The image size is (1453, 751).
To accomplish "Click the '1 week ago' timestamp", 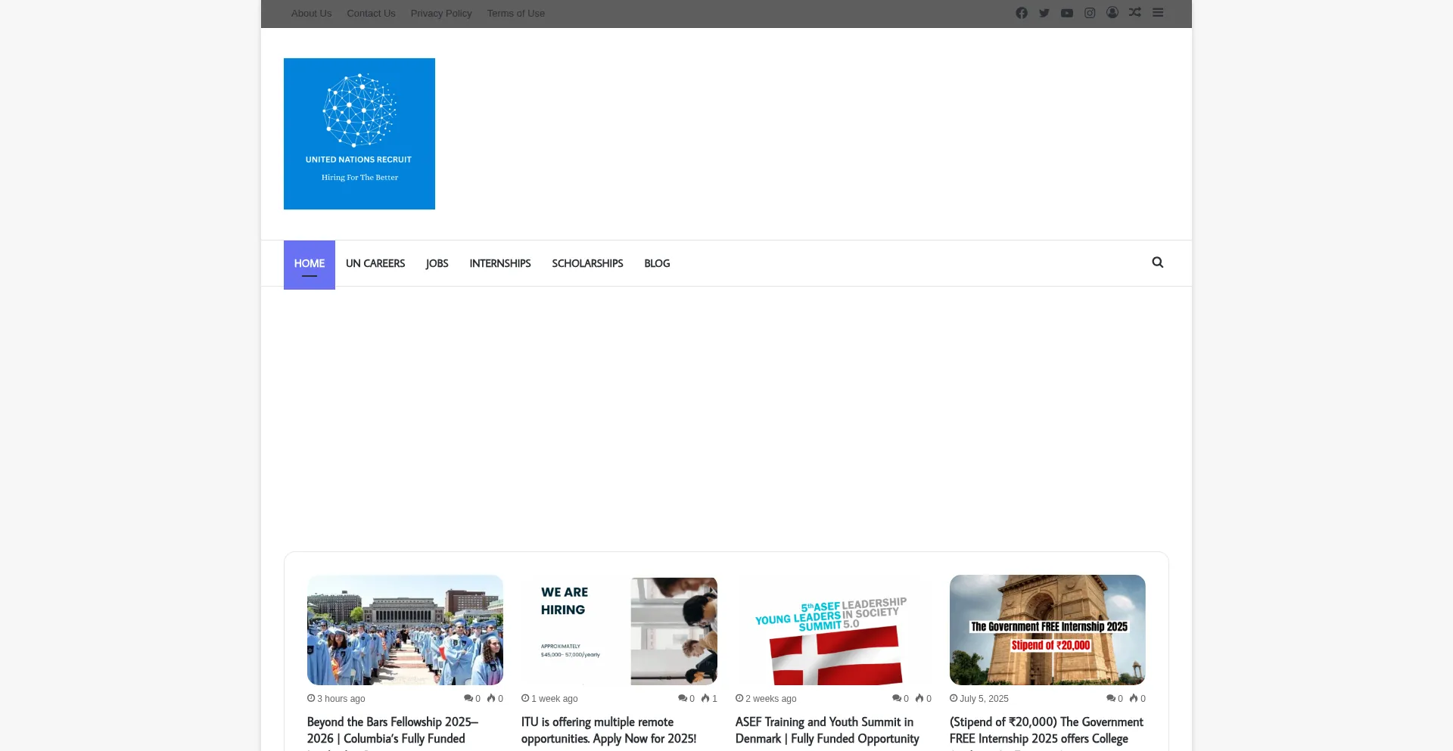I will [x=554, y=699].
